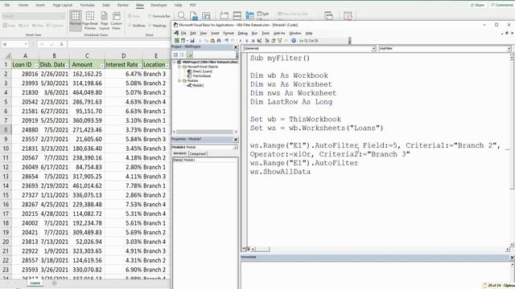Toggle Design Mode in the VBA toolbar
Image resolution: width=515 pixels, height=289 pixels.
pos(259,41)
